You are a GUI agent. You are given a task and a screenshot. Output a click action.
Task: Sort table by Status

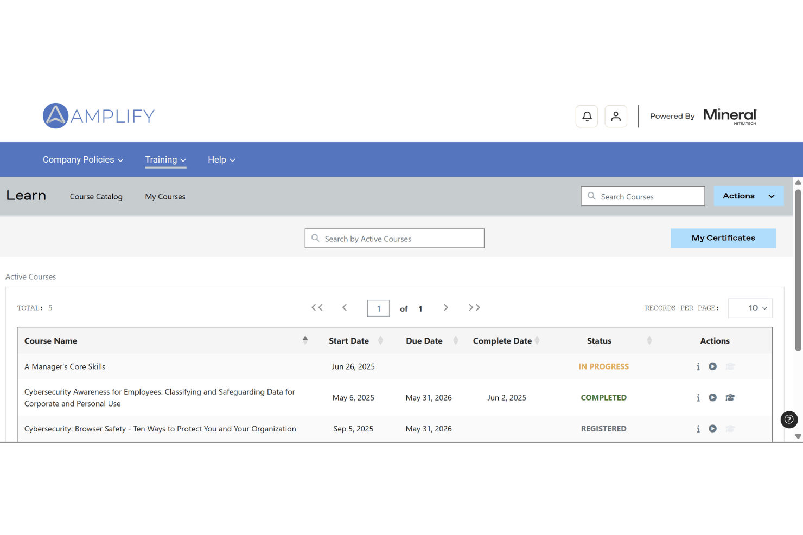pos(649,340)
